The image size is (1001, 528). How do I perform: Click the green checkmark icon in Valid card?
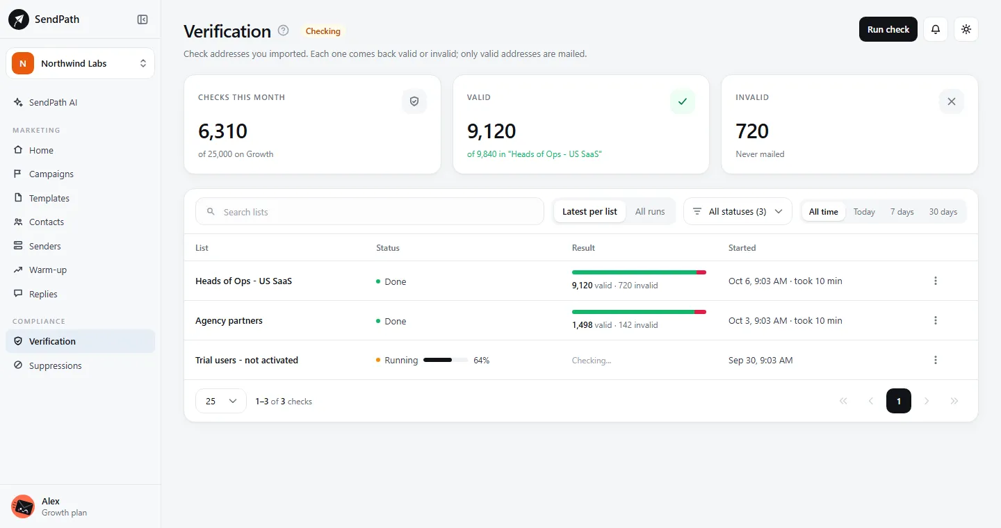click(683, 101)
